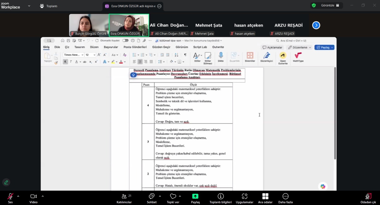Viewport: 380px width, 205px height.
Task: Open the Zoom Workplace dropdown chevron
Action: pyautogui.click(x=29, y=6)
